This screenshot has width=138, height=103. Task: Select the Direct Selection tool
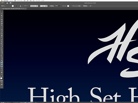tap(2, 16)
